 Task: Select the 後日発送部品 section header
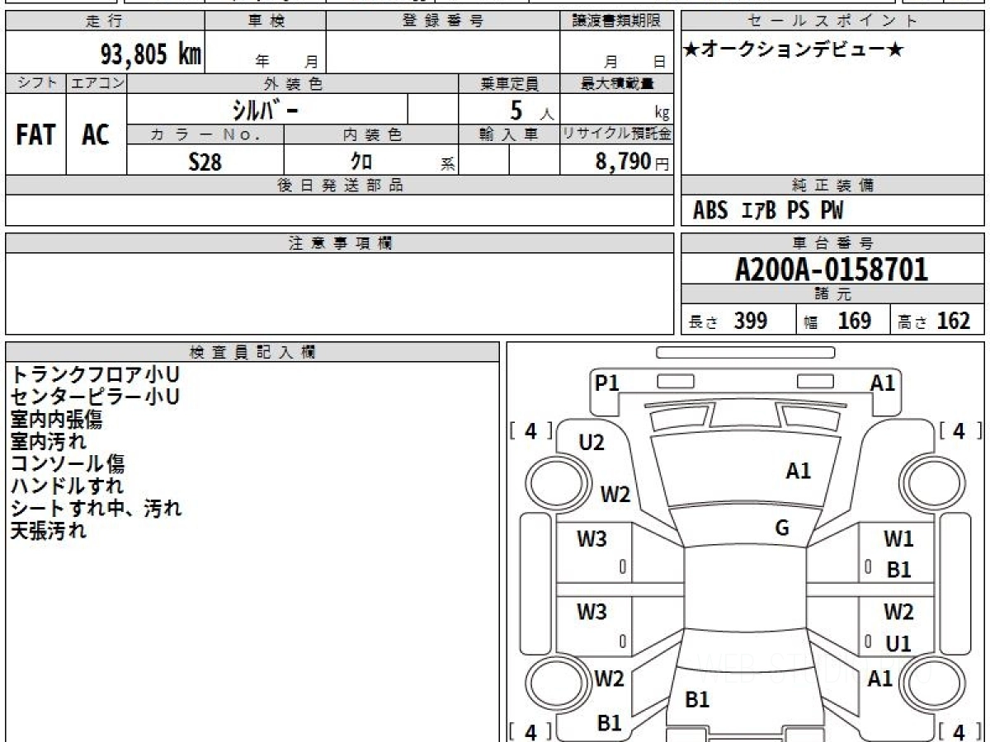(340, 185)
